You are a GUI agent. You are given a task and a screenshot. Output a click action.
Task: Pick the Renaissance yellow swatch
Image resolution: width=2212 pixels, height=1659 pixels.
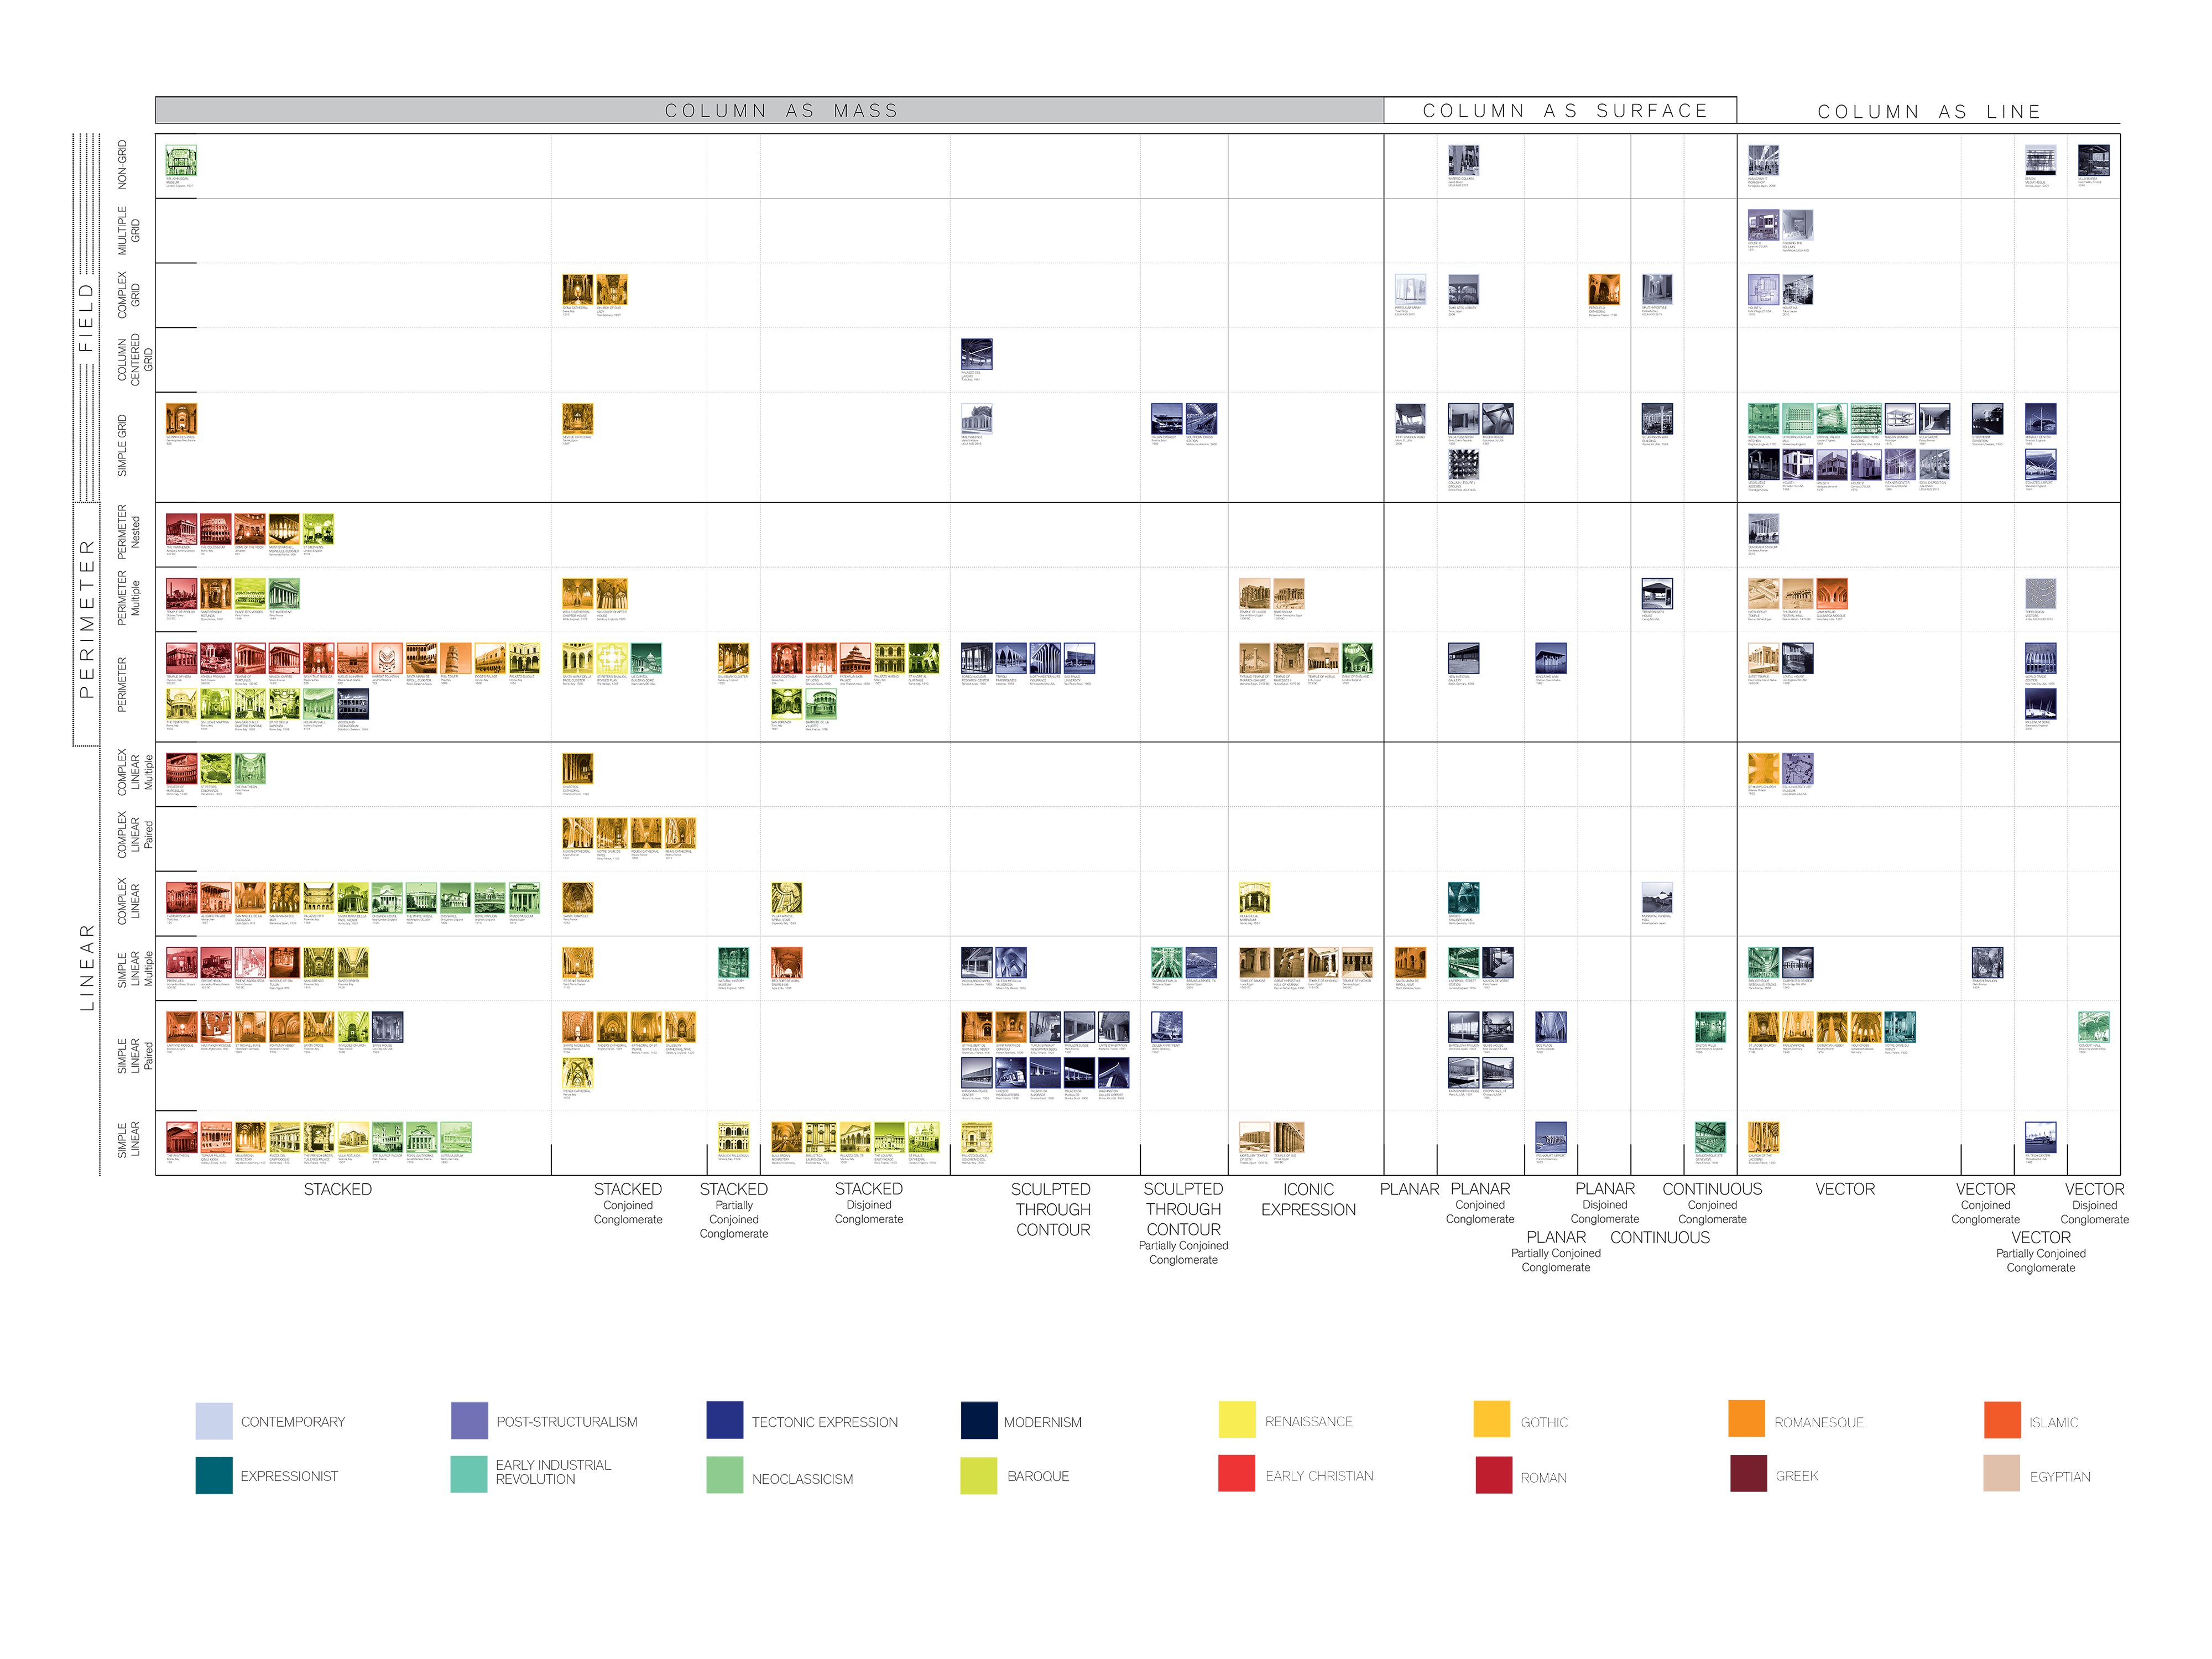pyautogui.click(x=1237, y=1421)
